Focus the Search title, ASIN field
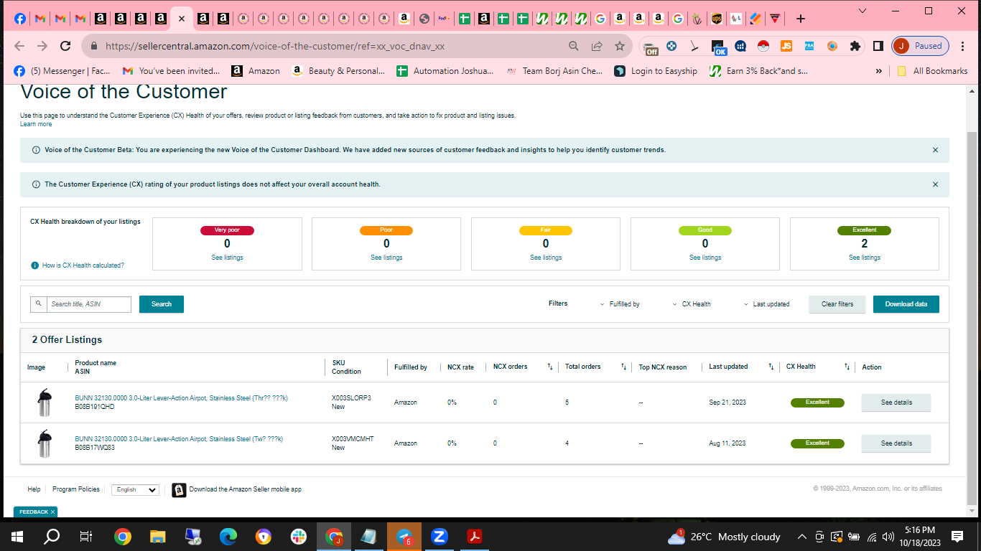This screenshot has width=981, height=551. [x=89, y=304]
